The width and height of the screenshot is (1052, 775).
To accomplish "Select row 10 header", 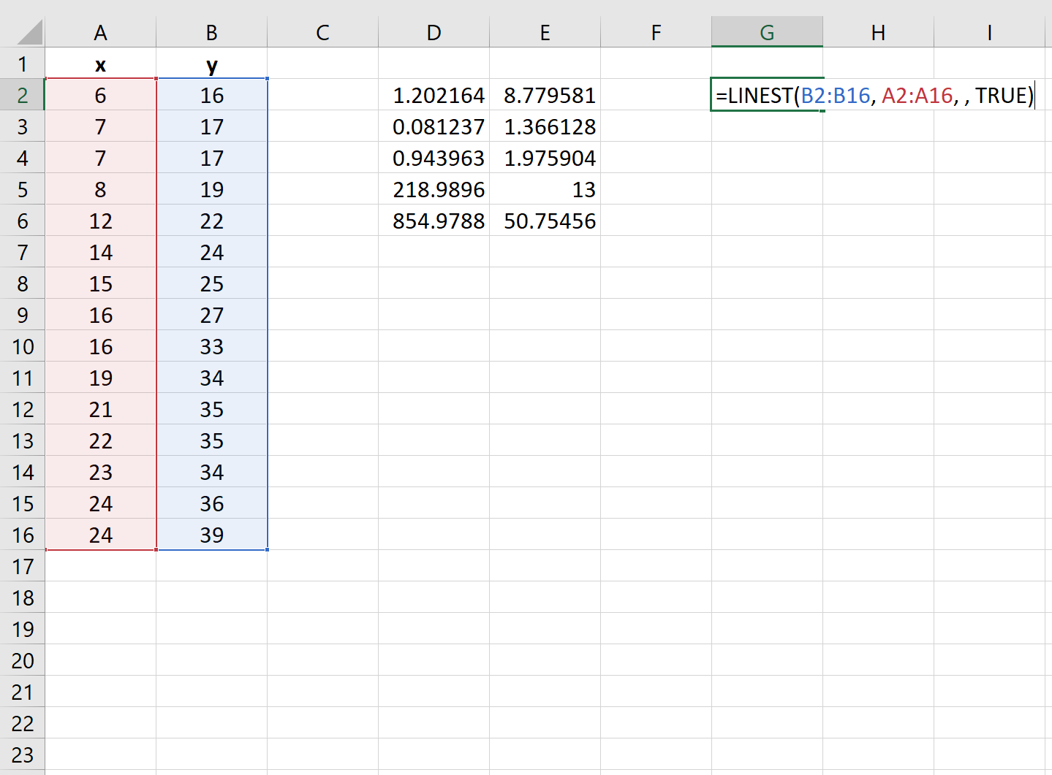I will 23,346.
